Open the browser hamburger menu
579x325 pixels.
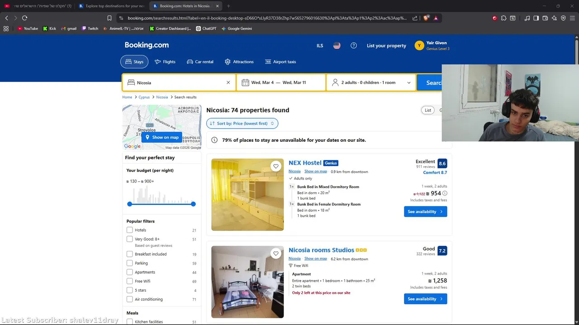[x=572, y=18]
